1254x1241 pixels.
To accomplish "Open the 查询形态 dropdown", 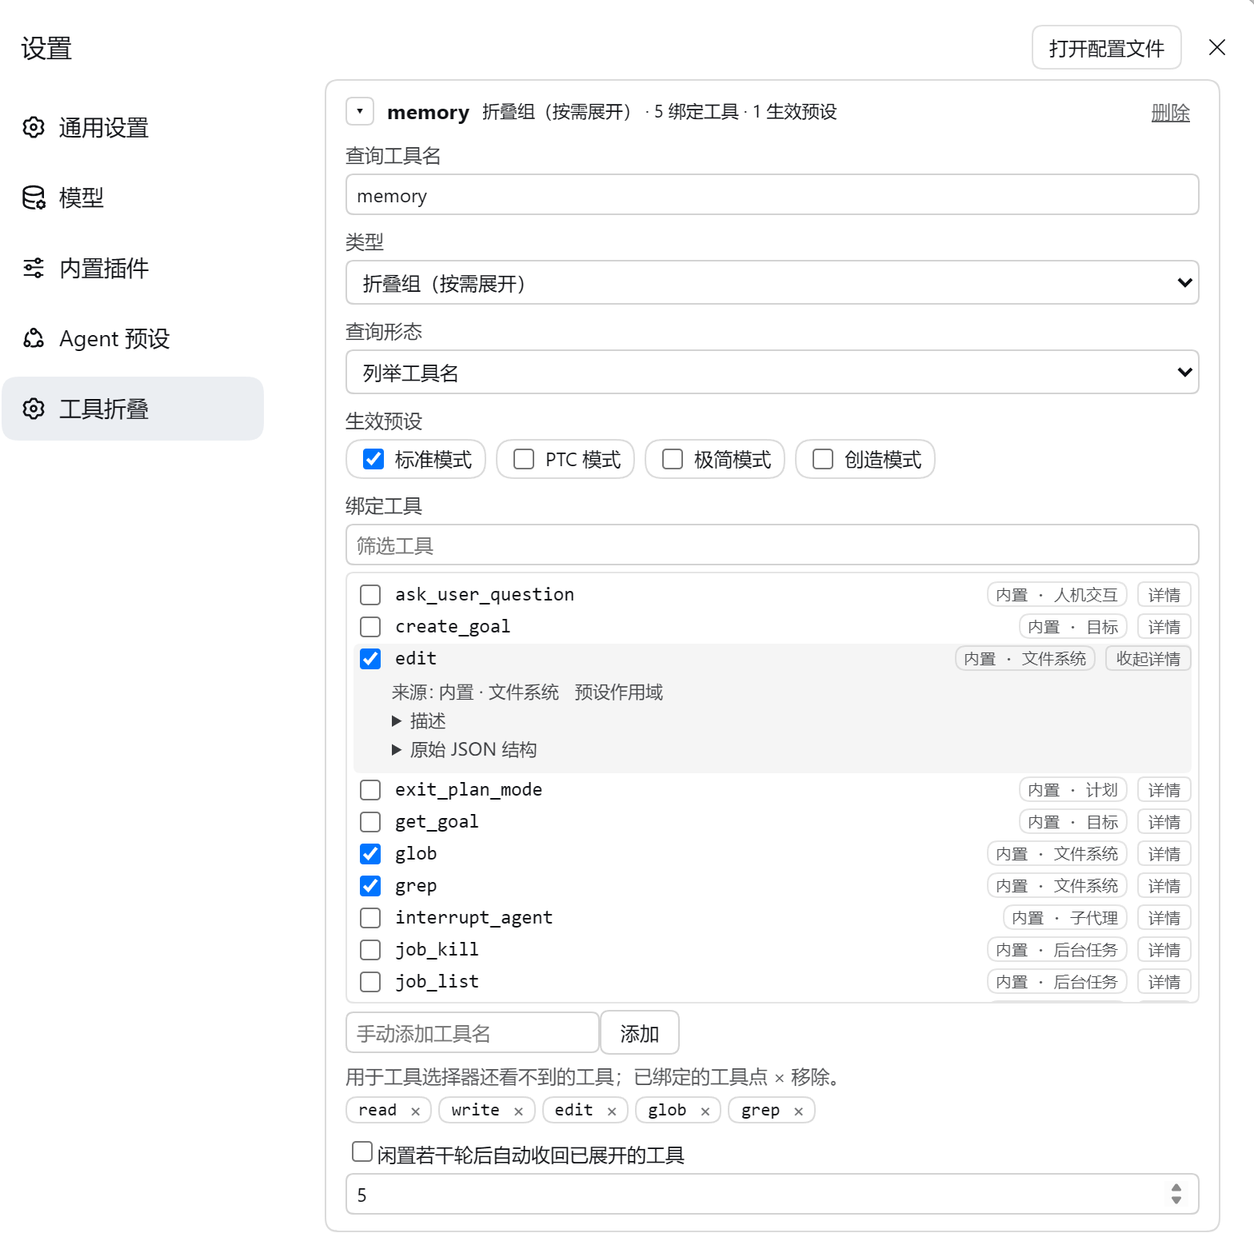I will click(x=772, y=372).
